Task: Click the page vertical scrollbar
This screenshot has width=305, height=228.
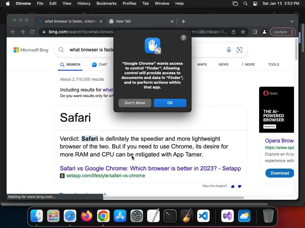Action: 296,49
